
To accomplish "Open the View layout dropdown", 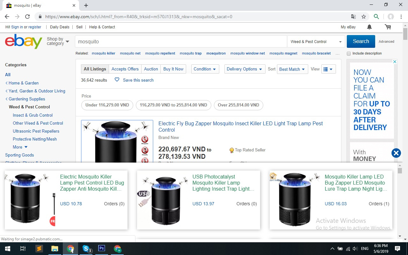I will (328, 69).
